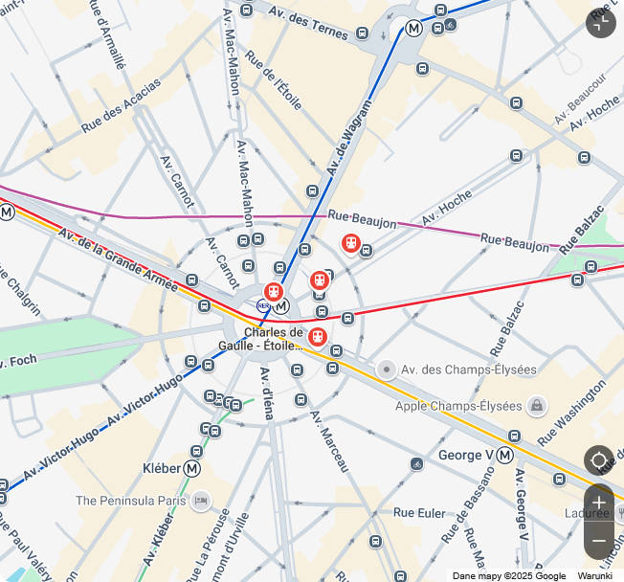Select the Kléber metro station icon
Screen dimensions: 624x582
[191, 468]
